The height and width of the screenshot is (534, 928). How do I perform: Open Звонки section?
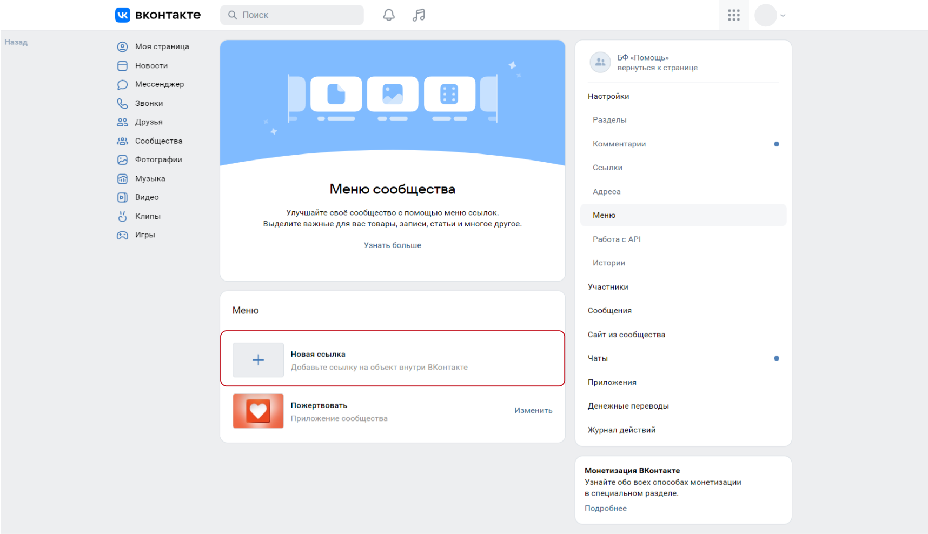point(149,103)
